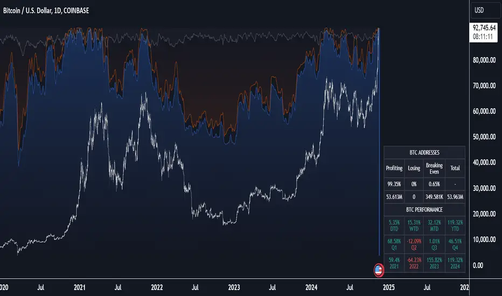Click the 40,000.00 price axis label

(x=484, y=162)
